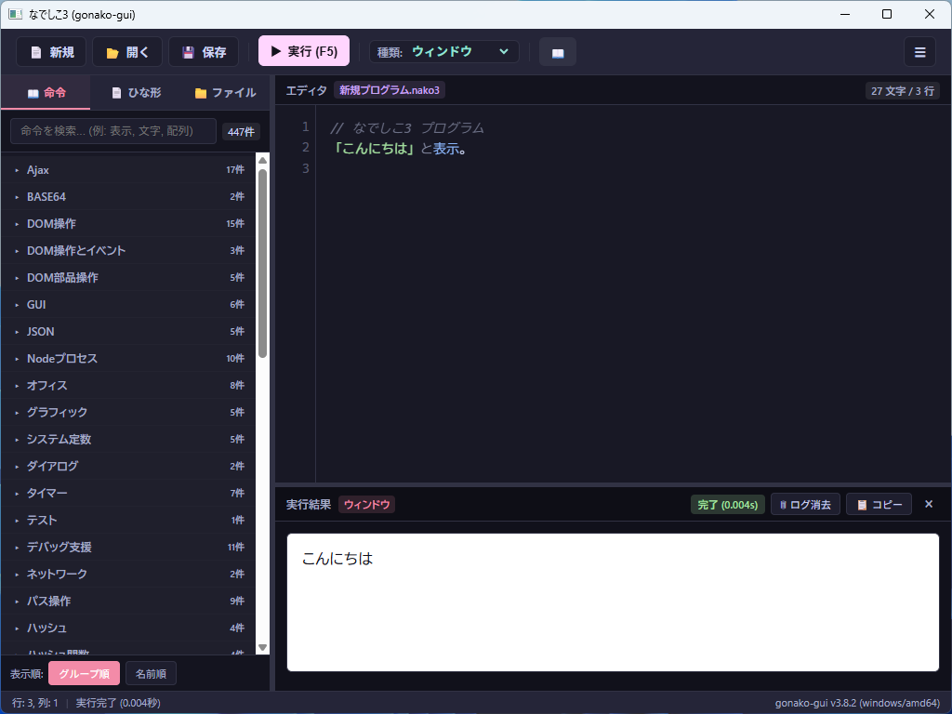Select グループ順 sort order
Screen dimensions: 952x714
click(x=84, y=673)
